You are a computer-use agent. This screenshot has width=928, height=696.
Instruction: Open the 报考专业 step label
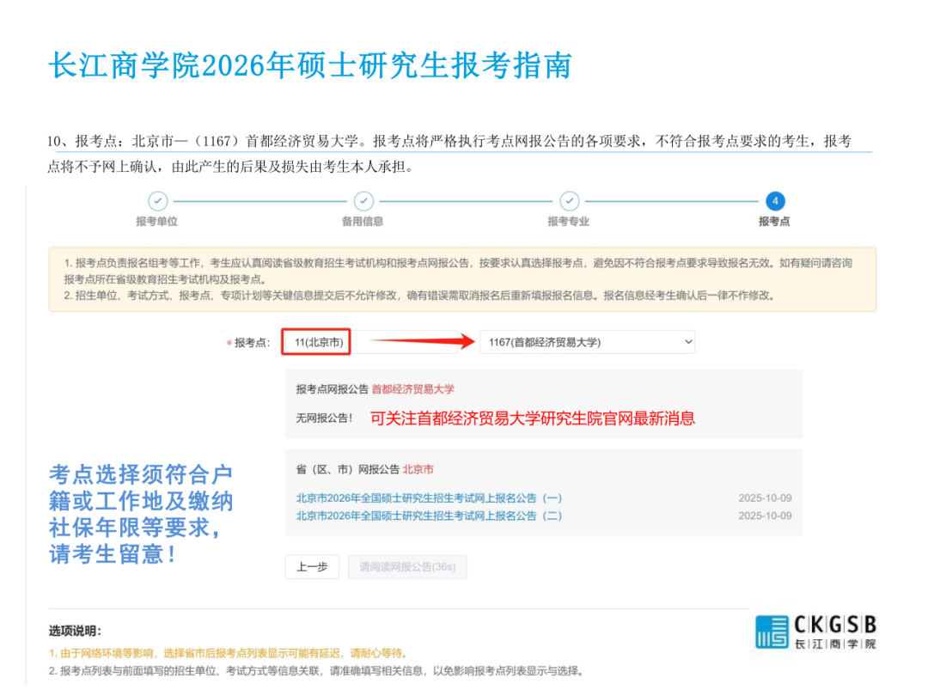tap(569, 222)
